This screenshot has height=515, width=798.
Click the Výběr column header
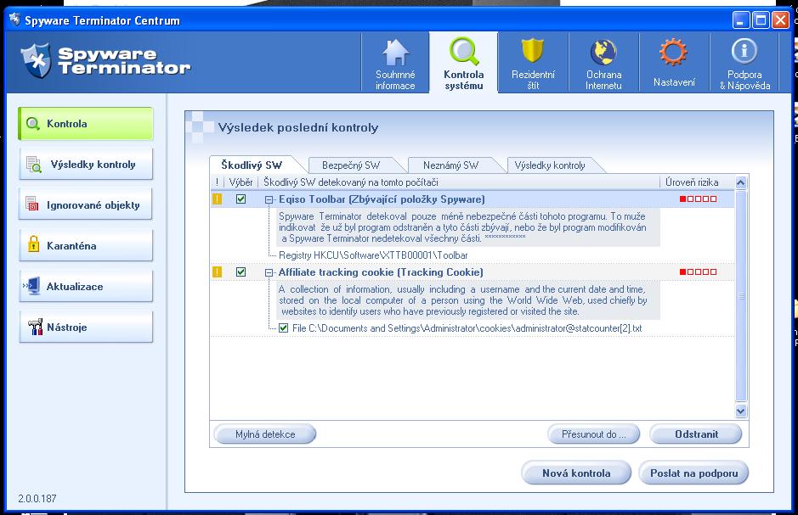pos(241,182)
